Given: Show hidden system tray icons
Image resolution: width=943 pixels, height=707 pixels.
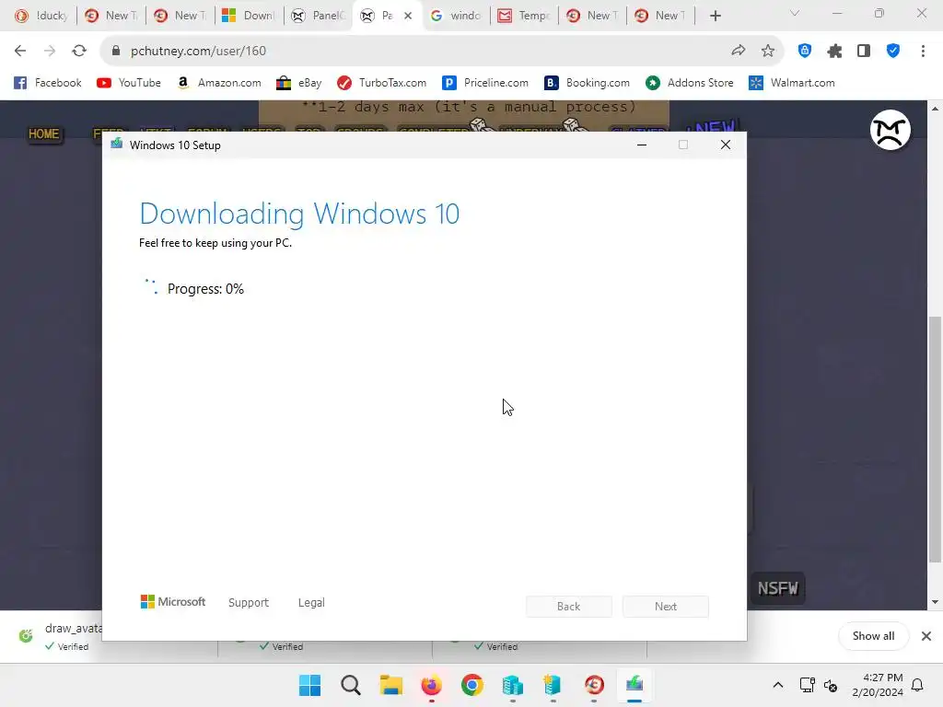Looking at the screenshot, I should (777, 685).
